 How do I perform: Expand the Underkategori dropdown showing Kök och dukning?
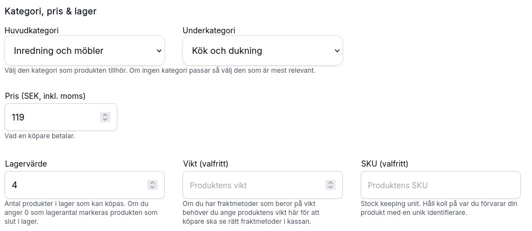click(x=262, y=51)
